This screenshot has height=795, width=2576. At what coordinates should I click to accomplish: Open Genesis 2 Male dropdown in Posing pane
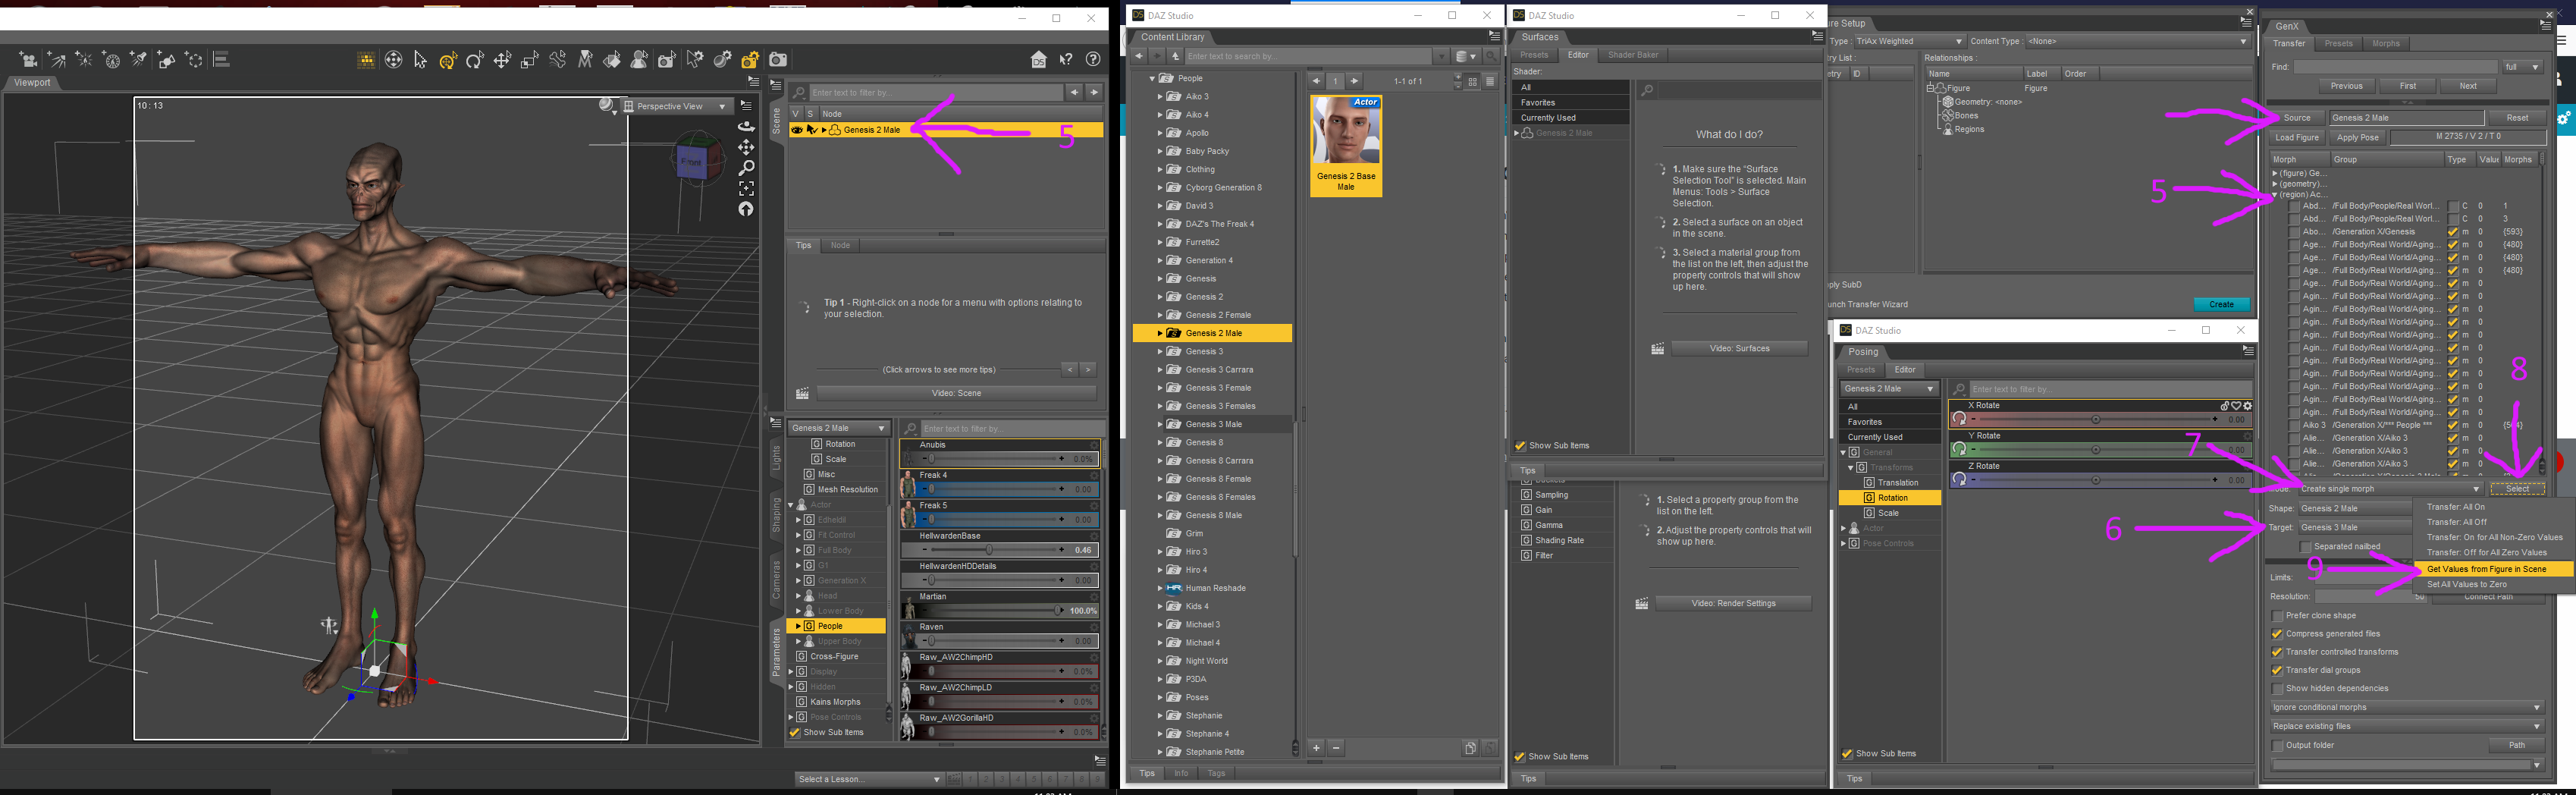[x=1889, y=389]
